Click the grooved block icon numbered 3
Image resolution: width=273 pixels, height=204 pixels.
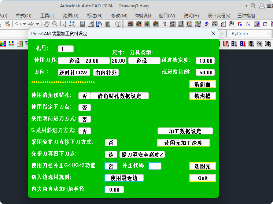(155, 24)
